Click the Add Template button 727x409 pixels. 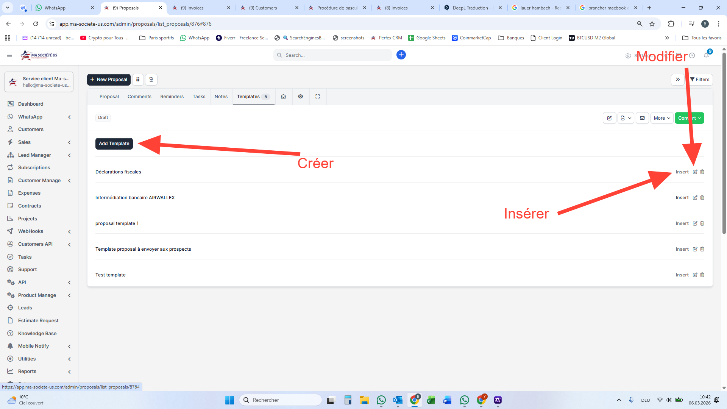tap(114, 144)
